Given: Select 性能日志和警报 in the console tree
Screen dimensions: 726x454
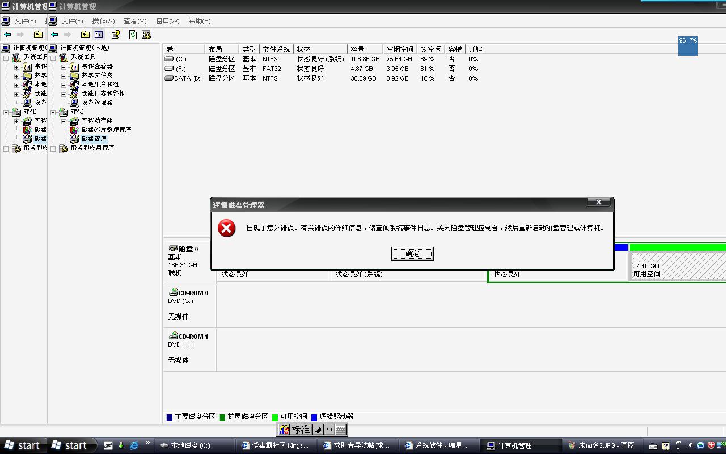Looking at the screenshot, I should click(x=103, y=94).
